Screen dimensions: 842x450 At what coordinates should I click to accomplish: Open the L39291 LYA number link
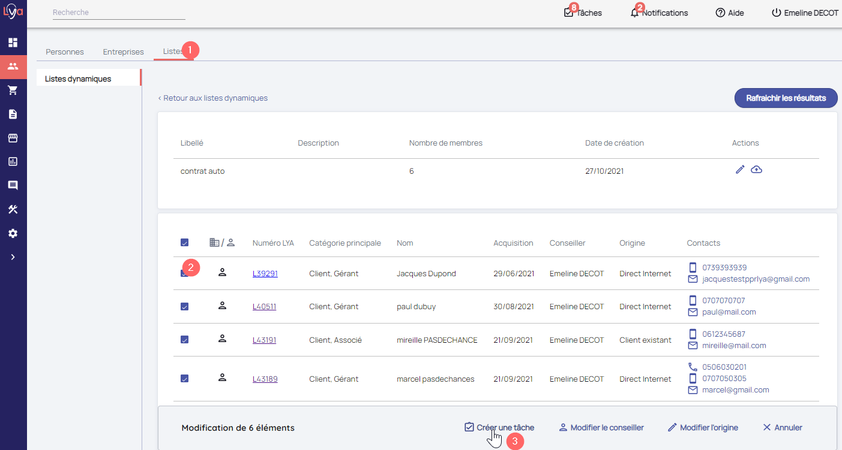pyautogui.click(x=265, y=273)
